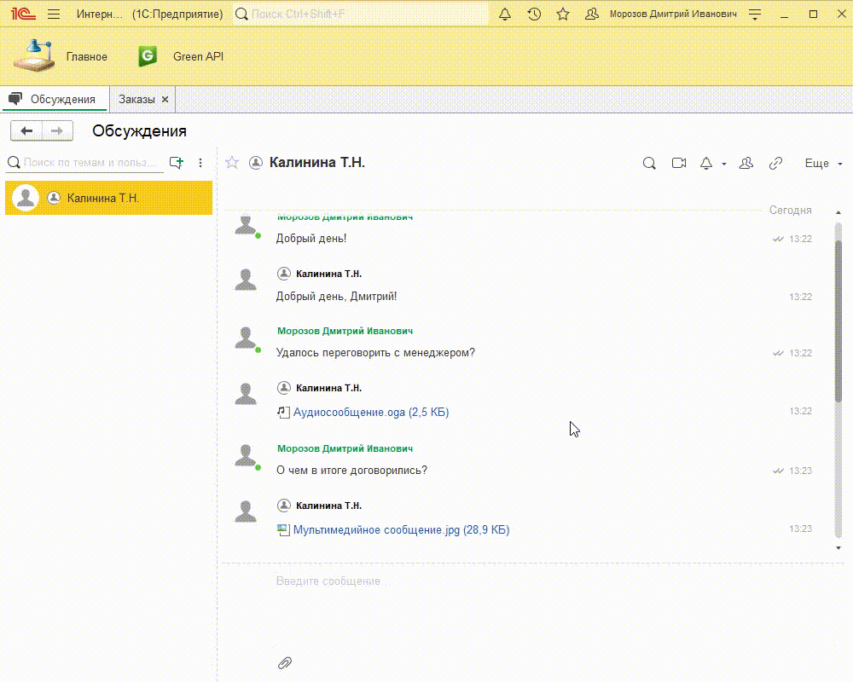This screenshot has width=853, height=682.
Task: Switch to the Заказы tab
Action: (x=136, y=100)
